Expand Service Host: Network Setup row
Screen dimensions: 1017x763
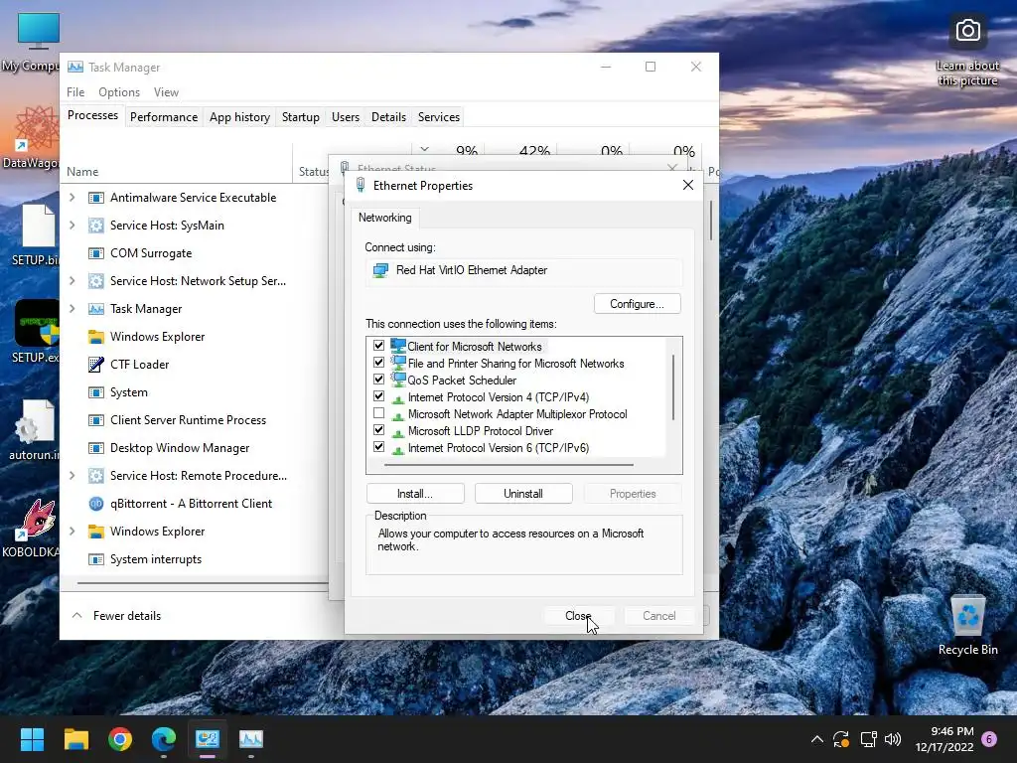[72, 281]
